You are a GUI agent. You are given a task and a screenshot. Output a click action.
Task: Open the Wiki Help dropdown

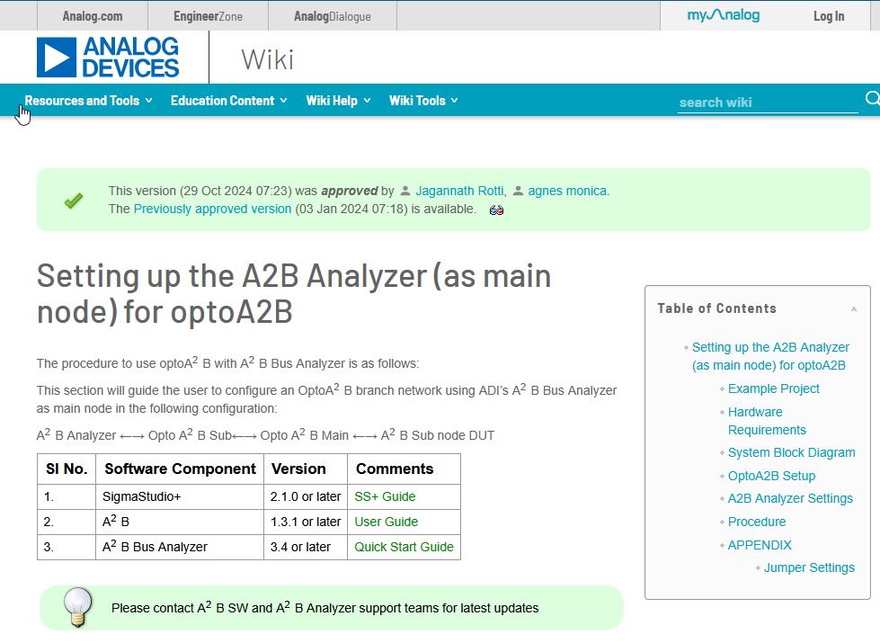[x=338, y=101]
